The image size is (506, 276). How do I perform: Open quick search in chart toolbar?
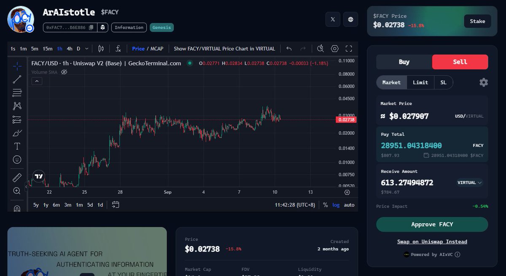(x=320, y=49)
